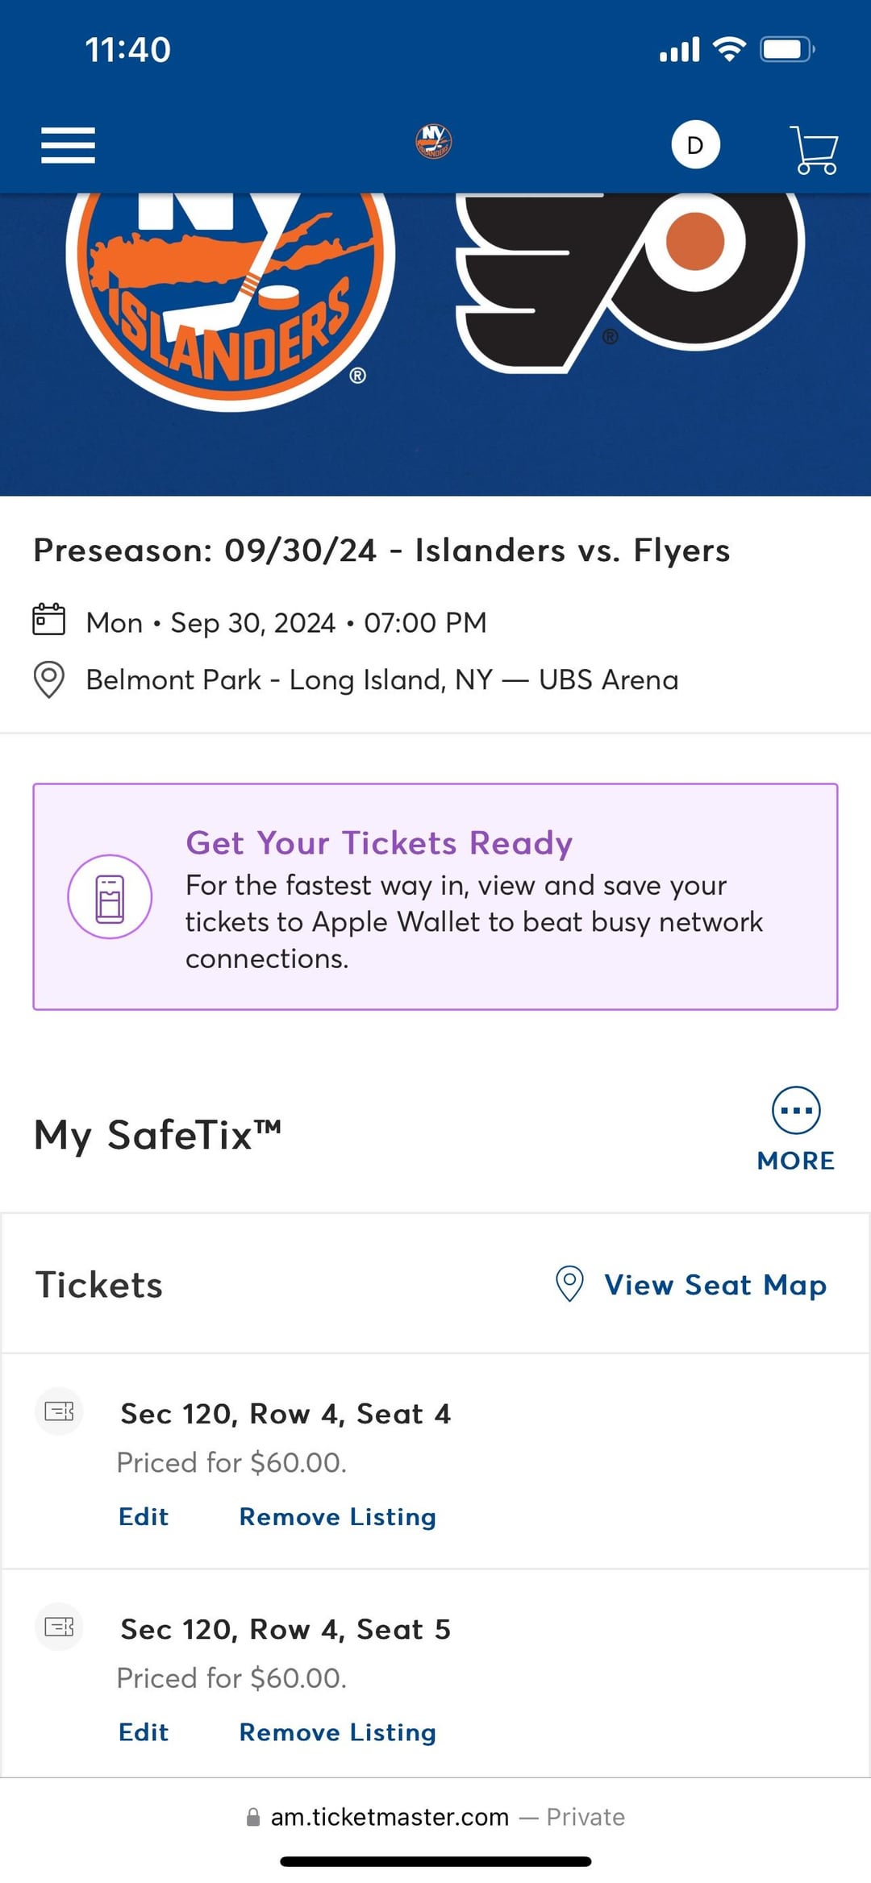The width and height of the screenshot is (871, 1883).
Task: Tap the calendar icon next to event date
Action: (x=48, y=620)
